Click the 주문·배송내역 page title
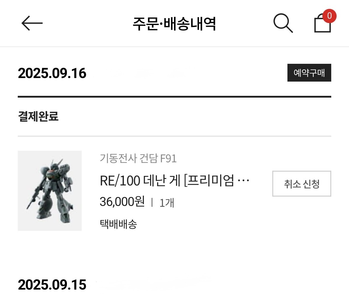Viewport: 349px width, 305px height. (174, 23)
